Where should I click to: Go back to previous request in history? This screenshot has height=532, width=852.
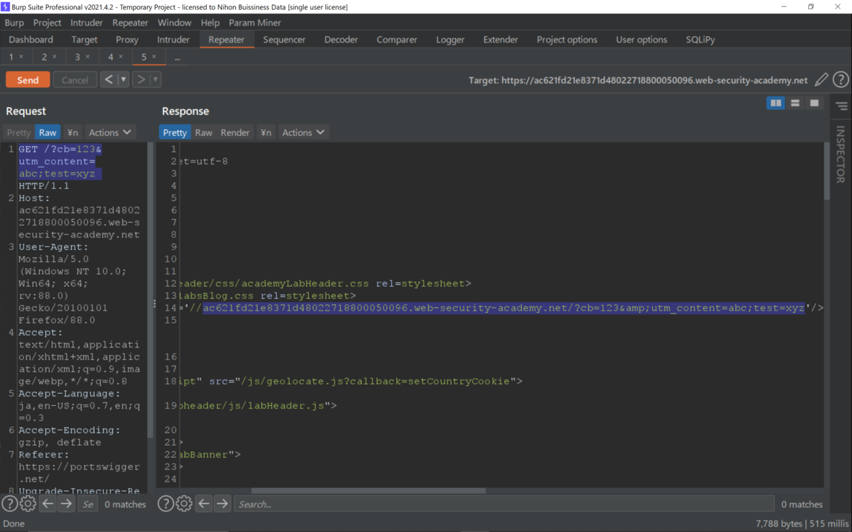[x=108, y=79]
